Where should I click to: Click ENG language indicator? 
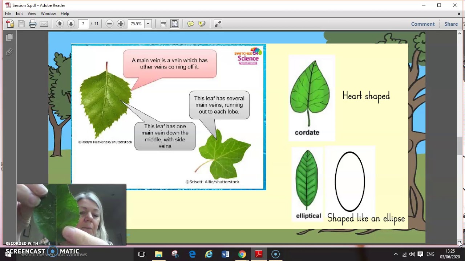[x=430, y=254]
